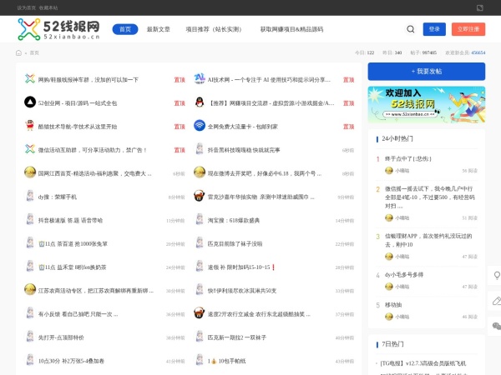The height and width of the screenshot is (375, 501).
Task: Open 先打开-点顶部特价 post
Action: coord(61,337)
